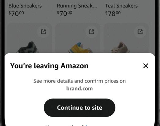
Task: Click the You're leaving Amazon heading
Action: point(49,66)
